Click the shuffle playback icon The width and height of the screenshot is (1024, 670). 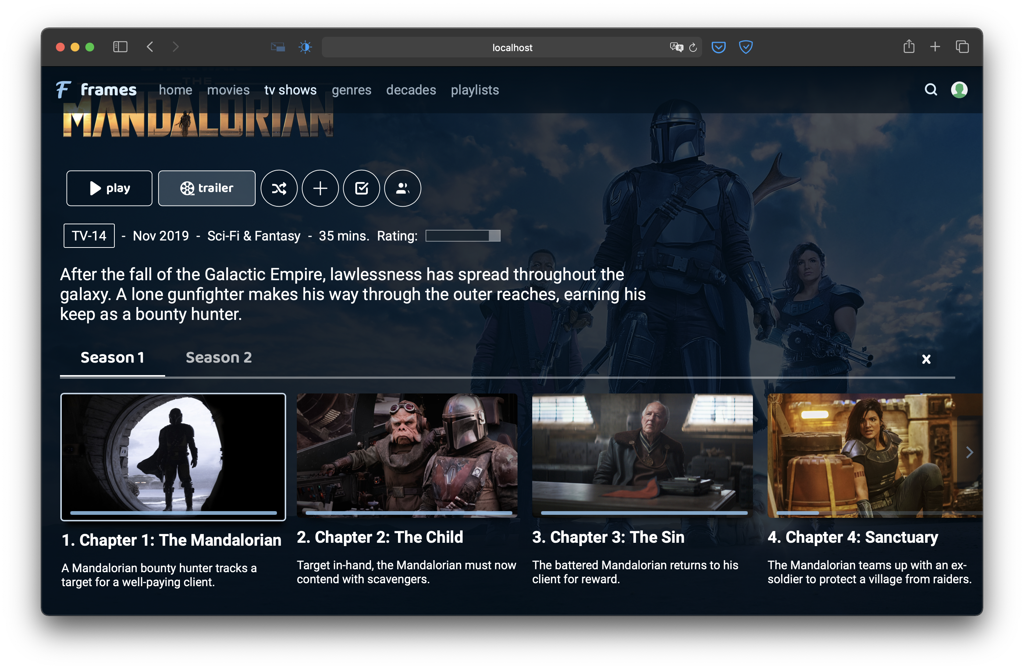pyautogui.click(x=279, y=188)
